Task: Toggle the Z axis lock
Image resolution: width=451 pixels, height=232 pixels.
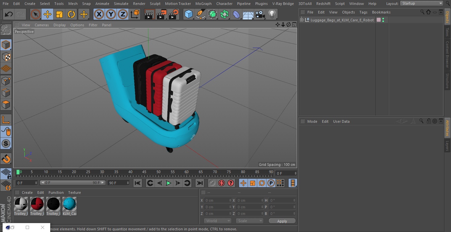Action: pos(123,14)
